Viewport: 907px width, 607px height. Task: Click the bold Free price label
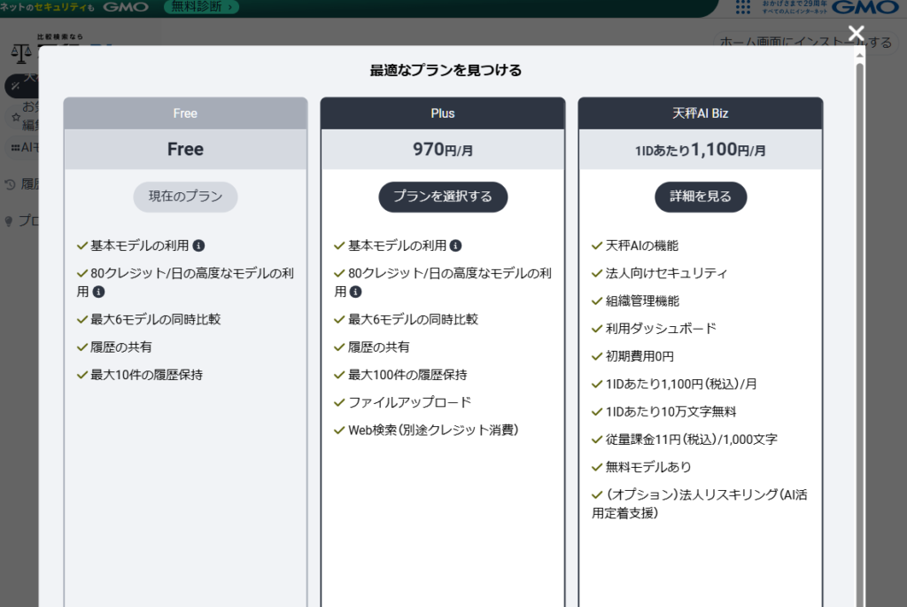tap(186, 149)
